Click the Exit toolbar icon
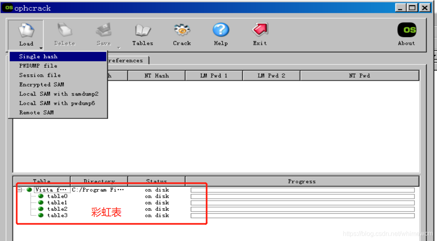This screenshot has height=241, width=437. (260, 30)
